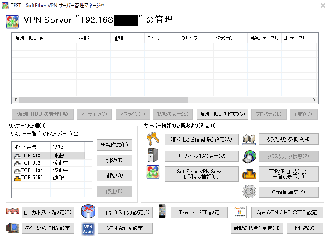
Task: Click the hub list horizontal scrollbar thumb
Action: pyautogui.click(x=104, y=100)
